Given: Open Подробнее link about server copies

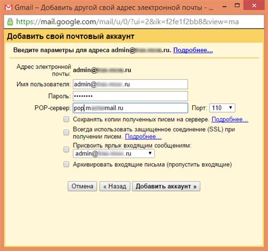Looking at the screenshot, I should click(230, 120).
